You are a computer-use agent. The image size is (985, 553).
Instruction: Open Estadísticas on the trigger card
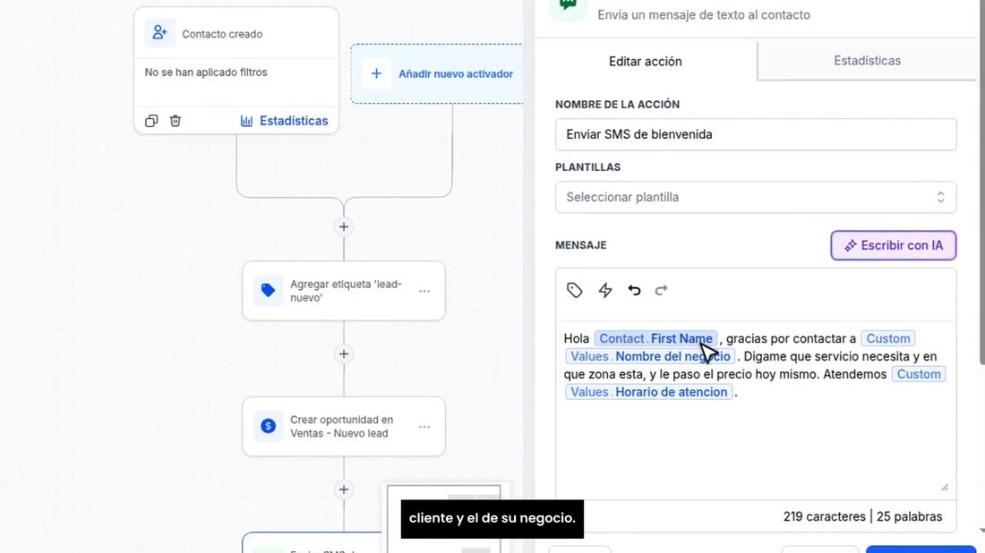285,121
